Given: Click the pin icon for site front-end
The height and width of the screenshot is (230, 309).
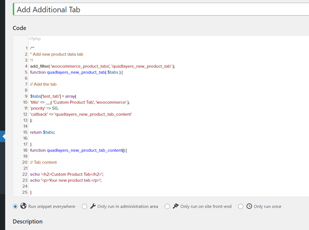Looking at the screenshot, I should 175,206.
